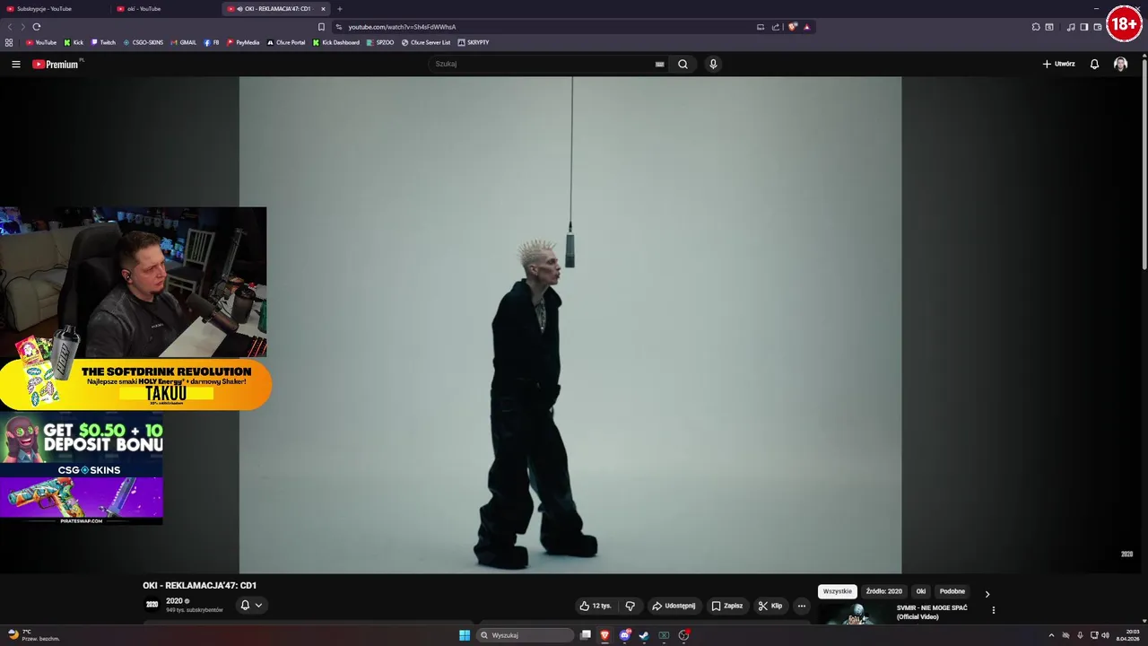Open the Brave wallet icon
Image resolution: width=1148 pixels, height=646 pixels.
pos(1097,27)
